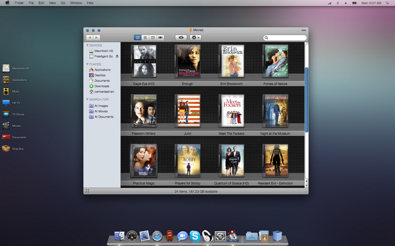Open the Edit menu
This screenshot has width=395, height=246.
click(x=41, y=3)
